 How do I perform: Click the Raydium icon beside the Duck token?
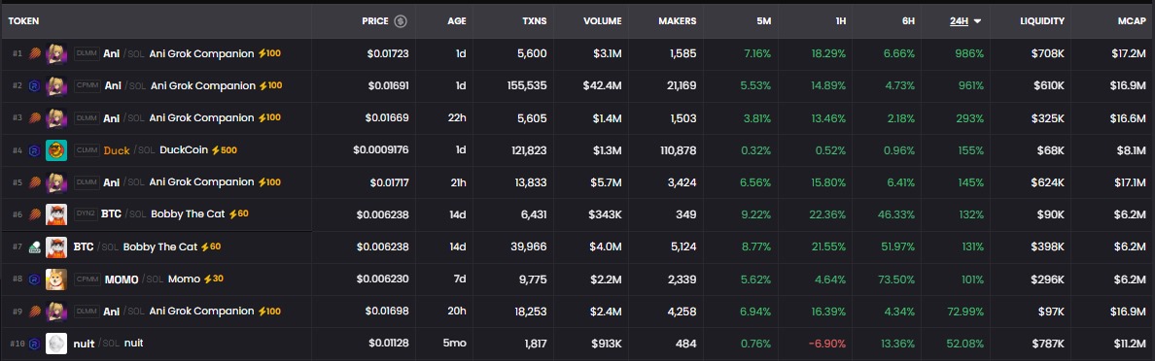click(x=34, y=150)
